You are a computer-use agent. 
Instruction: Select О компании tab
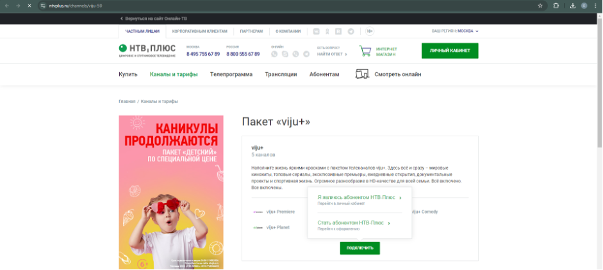coord(288,31)
